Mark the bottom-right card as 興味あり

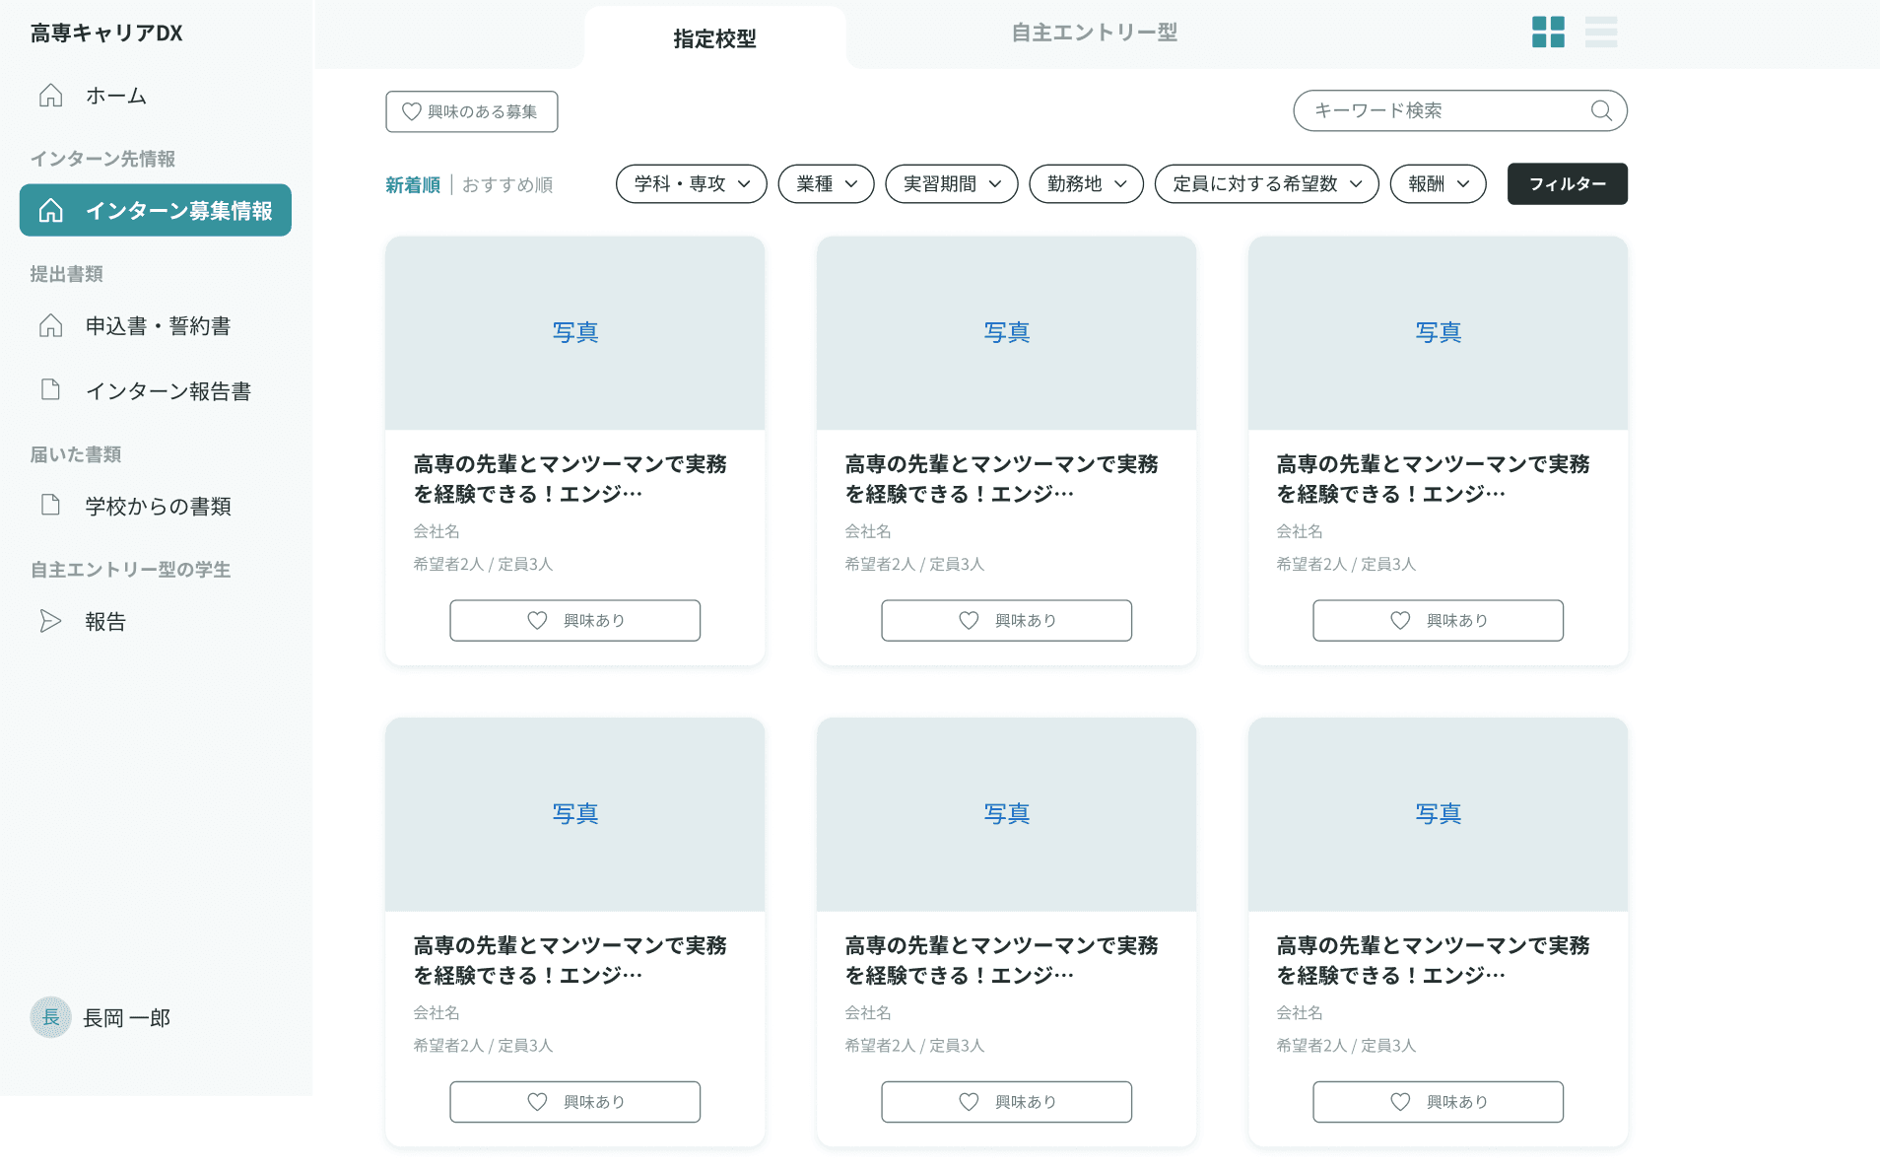pos(1437,1101)
